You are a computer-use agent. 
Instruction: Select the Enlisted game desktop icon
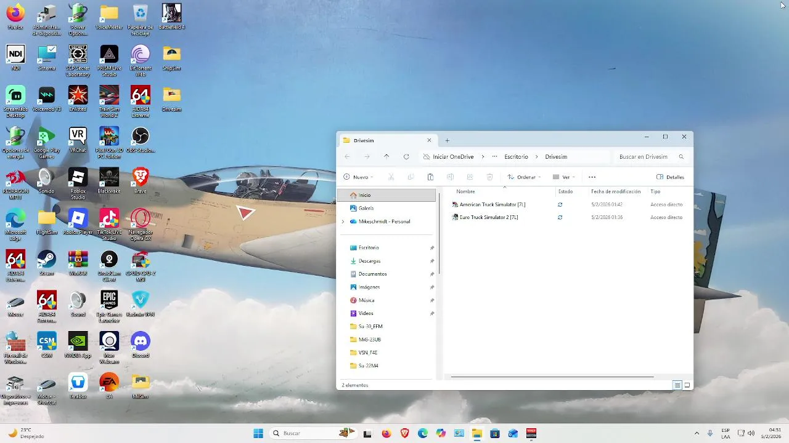pyautogui.click(x=78, y=98)
